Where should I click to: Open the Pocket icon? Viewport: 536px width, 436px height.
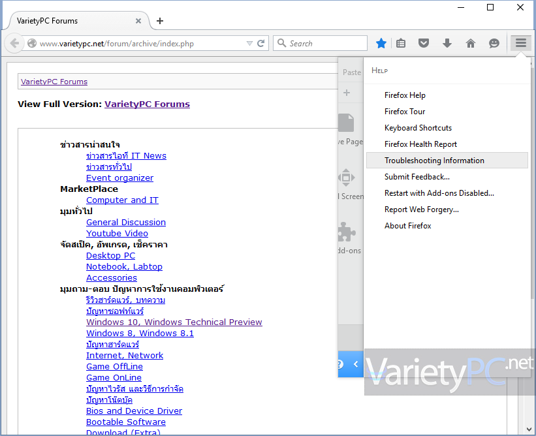(424, 43)
